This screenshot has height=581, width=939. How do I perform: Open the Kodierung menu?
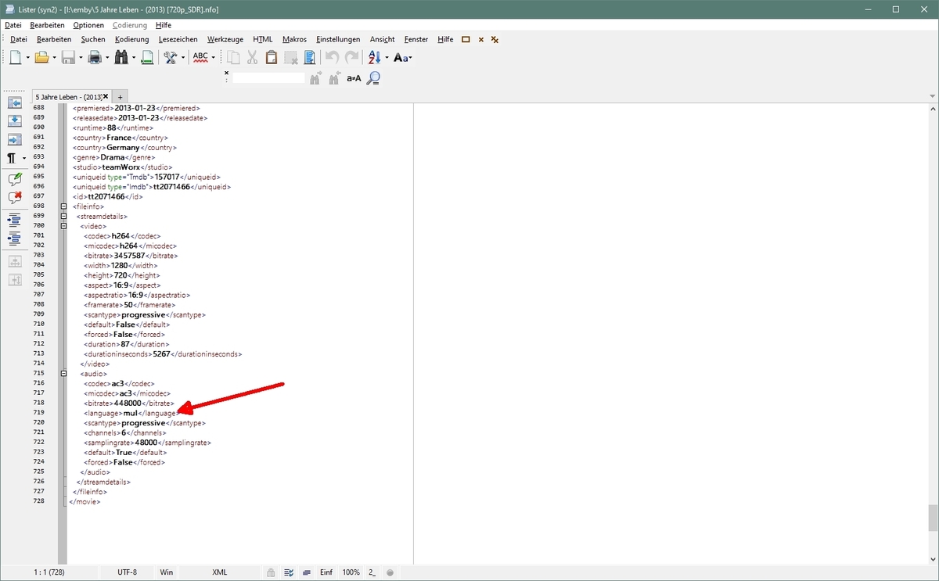point(131,39)
